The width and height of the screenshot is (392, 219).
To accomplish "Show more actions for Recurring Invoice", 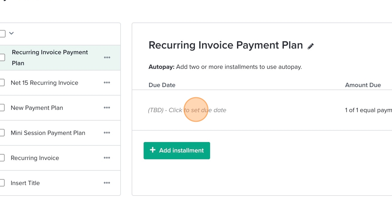I will [x=107, y=158].
